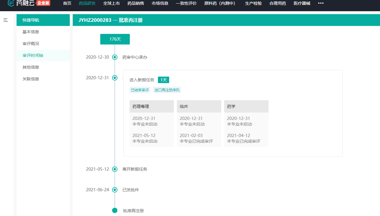Click the hamburger menu icon on left

6,20
